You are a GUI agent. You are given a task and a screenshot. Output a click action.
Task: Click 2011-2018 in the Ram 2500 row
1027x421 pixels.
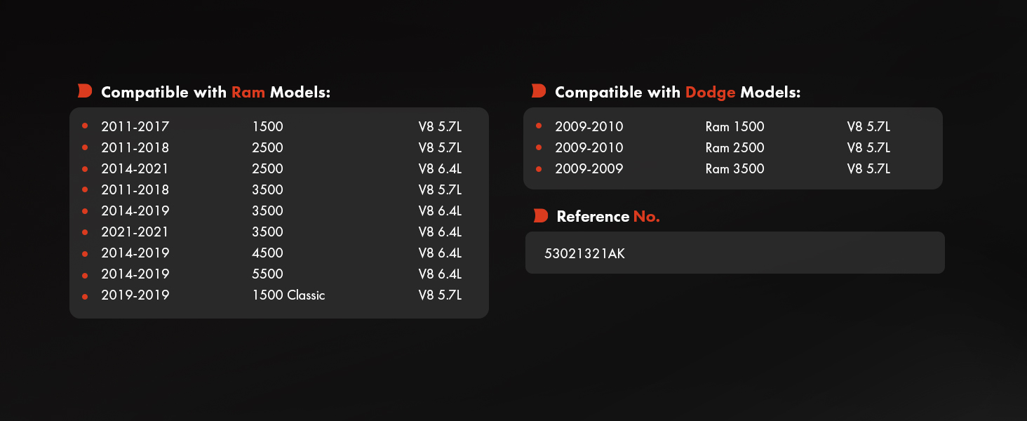[135, 148]
